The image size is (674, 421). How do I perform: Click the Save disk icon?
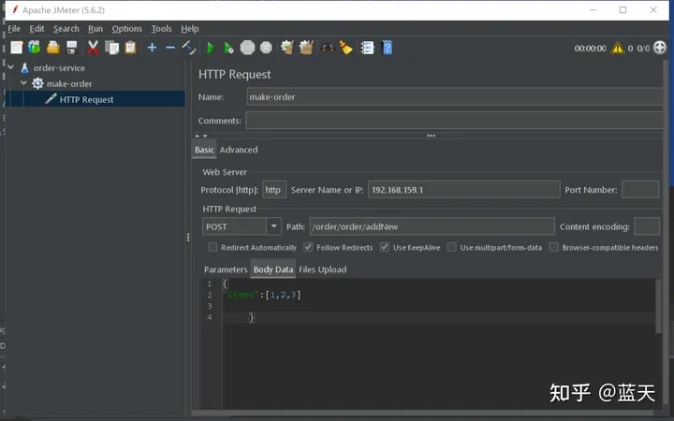tap(72, 48)
